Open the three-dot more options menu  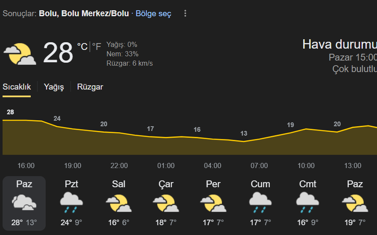[185, 14]
